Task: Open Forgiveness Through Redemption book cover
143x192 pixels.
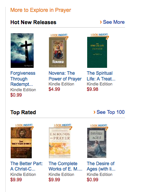Action: click(x=22, y=51)
